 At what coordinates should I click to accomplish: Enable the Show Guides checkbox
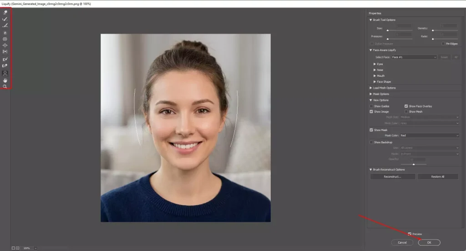click(371, 106)
